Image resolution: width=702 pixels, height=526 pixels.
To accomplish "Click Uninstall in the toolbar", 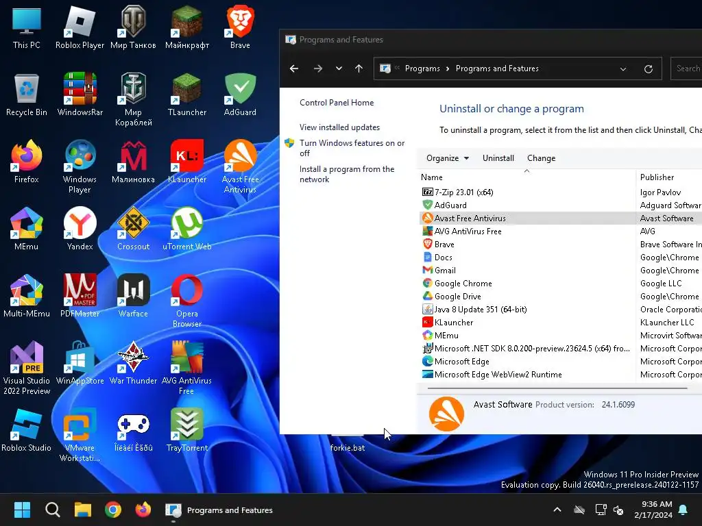I will click(498, 158).
